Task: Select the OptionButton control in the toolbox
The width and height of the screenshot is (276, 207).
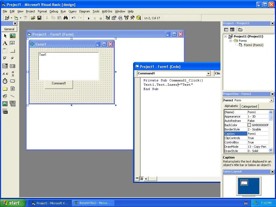Action: [x=12, y=58]
